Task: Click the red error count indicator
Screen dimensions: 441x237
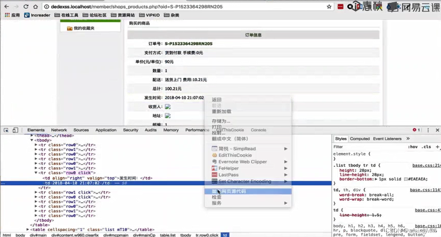Action: point(416,130)
